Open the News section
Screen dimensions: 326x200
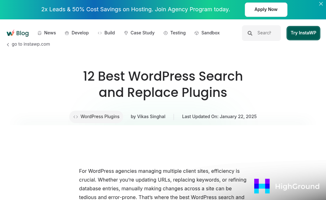point(50,32)
